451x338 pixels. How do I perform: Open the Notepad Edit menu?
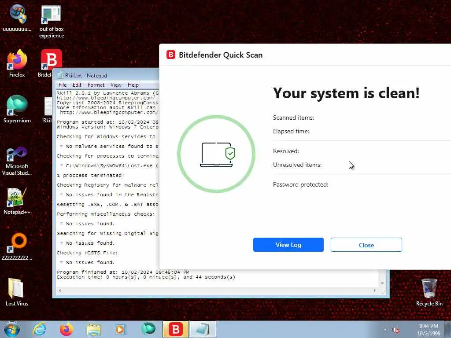pyautogui.click(x=77, y=85)
